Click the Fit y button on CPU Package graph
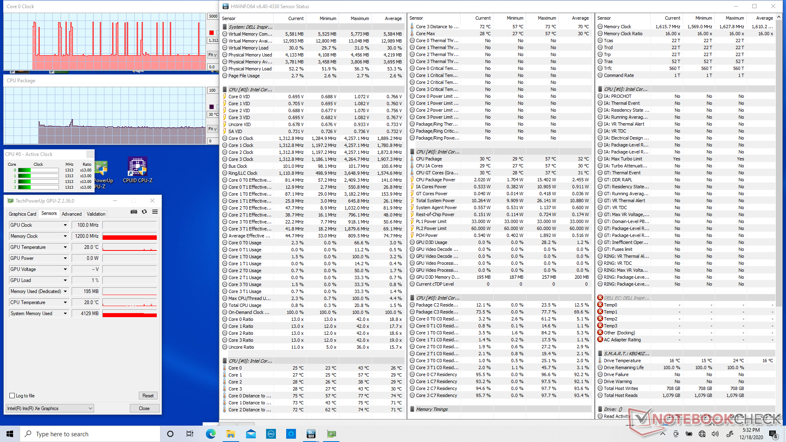Screen dimensions: 786x442 coord(212,129)
